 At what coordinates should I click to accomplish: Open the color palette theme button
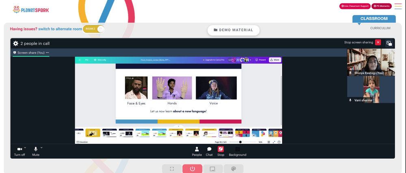(233, 169)
